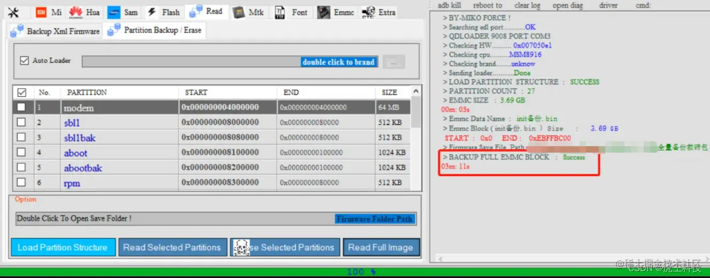Switch to the Sam Samsung tab

click(x=122, y=12)
